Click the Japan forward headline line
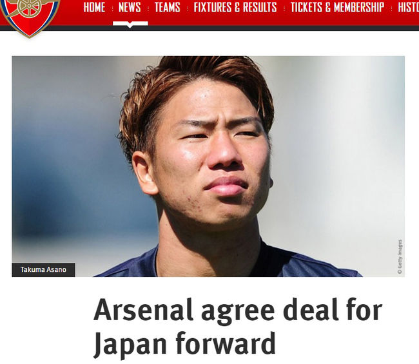The width and height of the screenshot is (419, 364). [184, 344]
